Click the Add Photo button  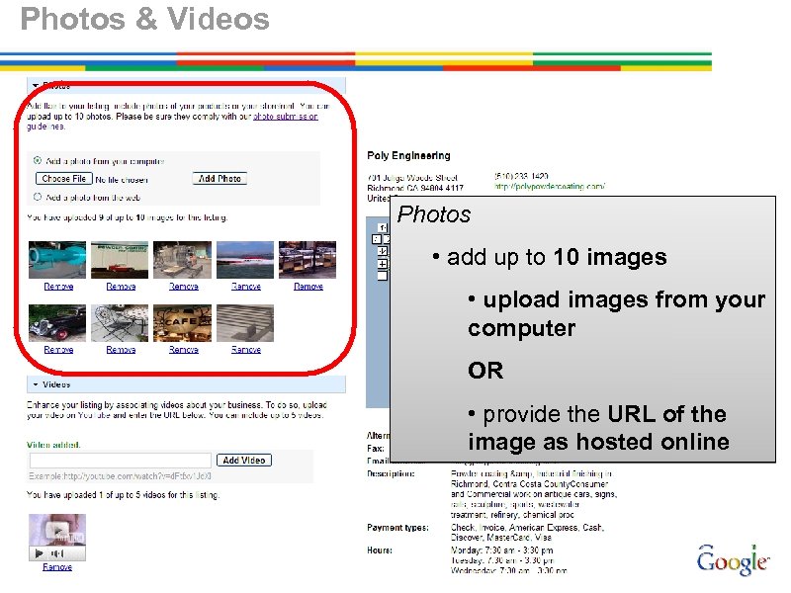point(218,178)
